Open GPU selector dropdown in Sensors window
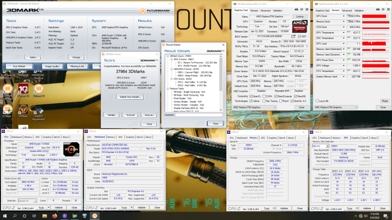392x220 pixels. point(336,107)
